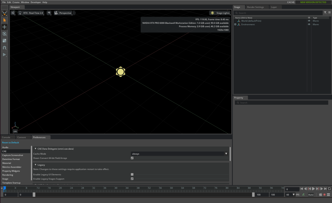The width and height of the screenshot is (332, 203).
Task: Expand the Environment item in the Stage tree
Action: (x=235, y=24)
